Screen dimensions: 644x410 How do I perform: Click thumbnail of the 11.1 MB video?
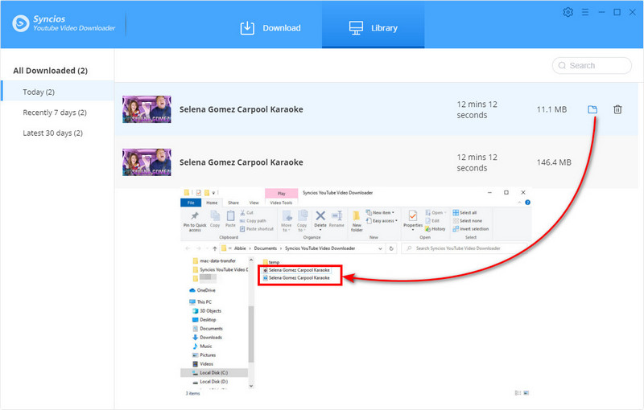coord(147,109)
